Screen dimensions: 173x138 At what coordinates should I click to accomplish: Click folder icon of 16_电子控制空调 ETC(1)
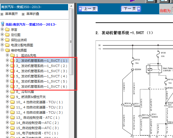[x=12, y=133]
